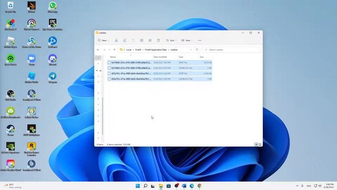
Task: Click the Delete trash icon in the toolbar
Action: (x=158, y=40)
